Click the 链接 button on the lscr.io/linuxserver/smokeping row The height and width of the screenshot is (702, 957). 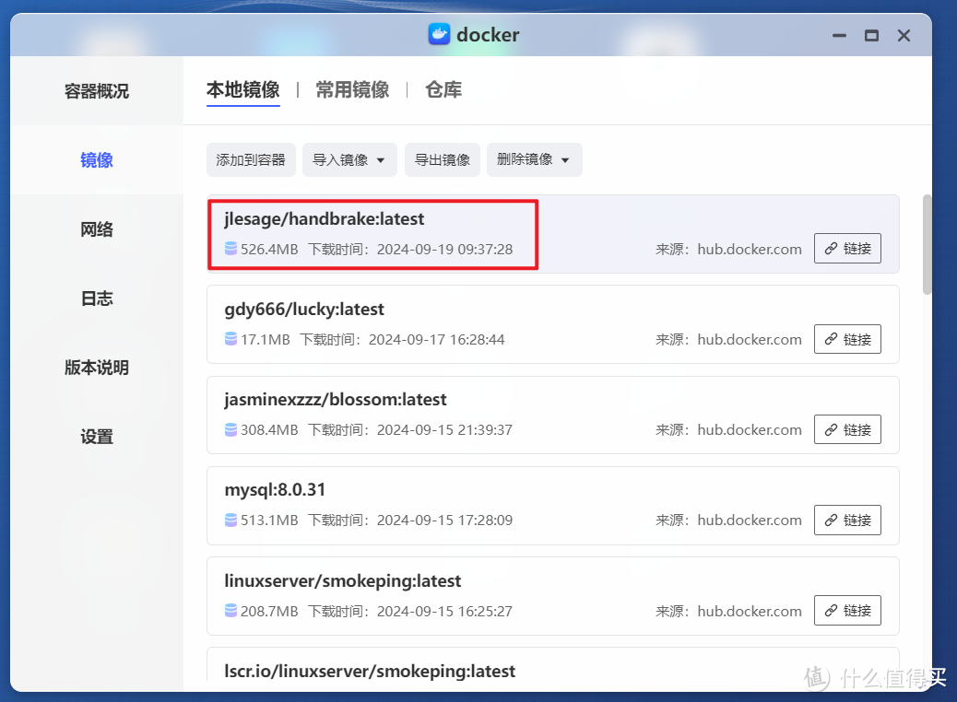click(x=847, y=697)
